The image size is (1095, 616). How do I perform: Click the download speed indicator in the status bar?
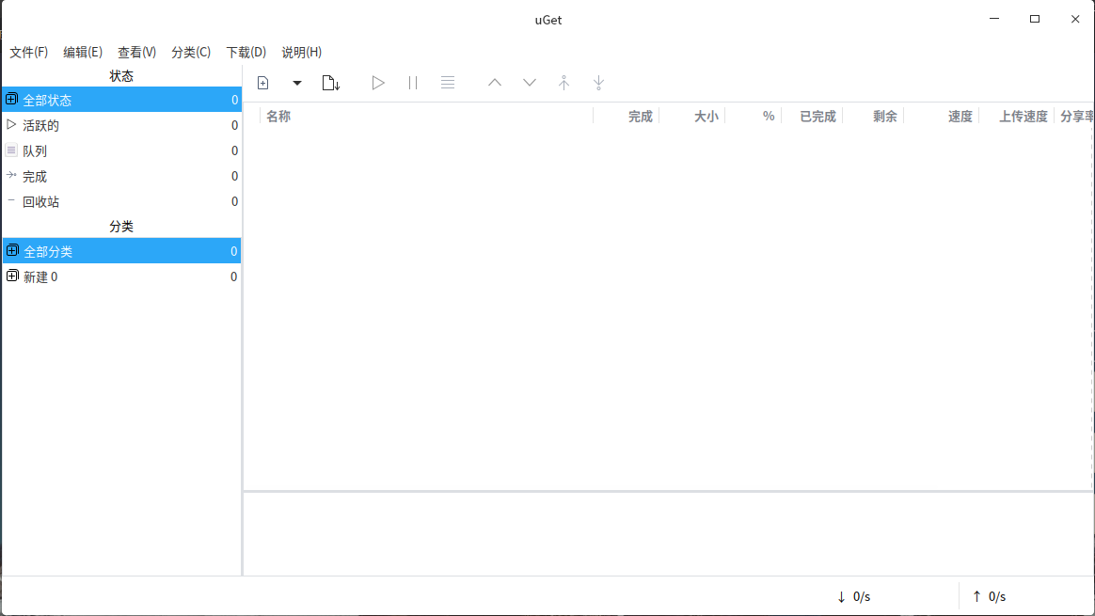tap(853, 595)
